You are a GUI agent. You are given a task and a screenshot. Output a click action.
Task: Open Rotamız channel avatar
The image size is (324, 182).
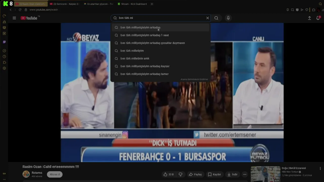click(26, 174)
